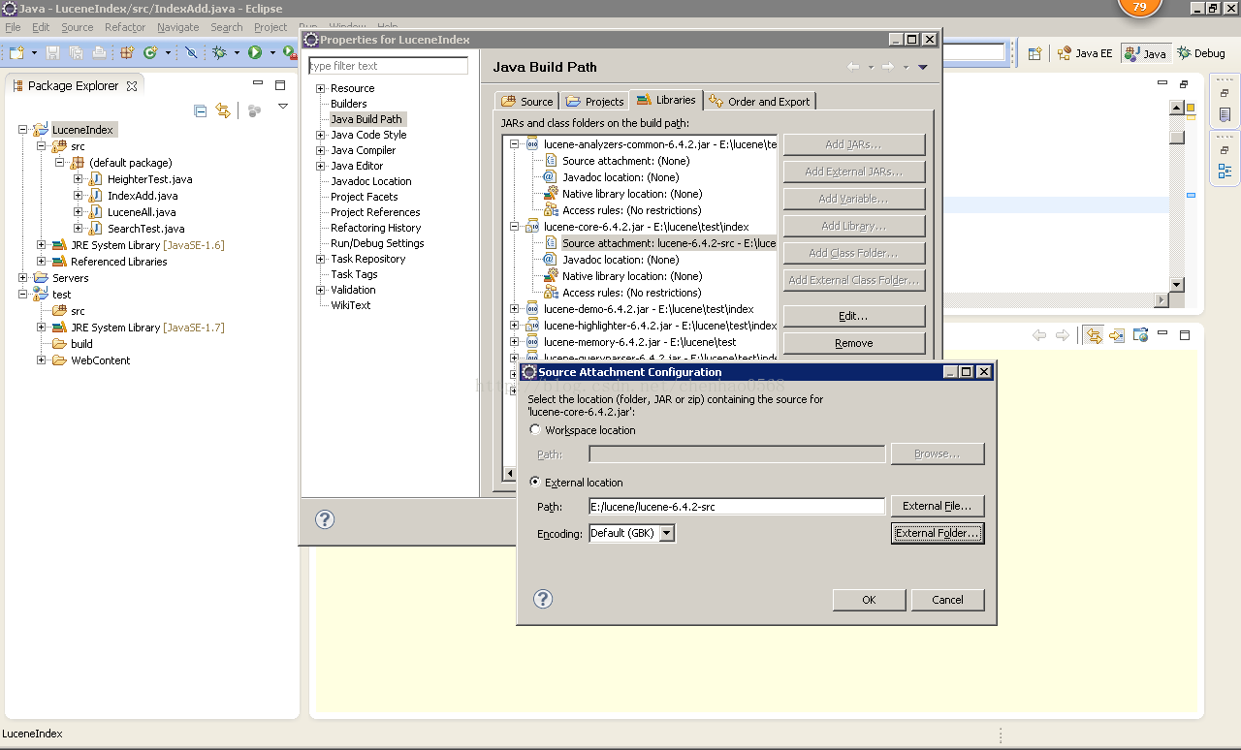Minimize the Package Explorer view

(x=258, y=84)
